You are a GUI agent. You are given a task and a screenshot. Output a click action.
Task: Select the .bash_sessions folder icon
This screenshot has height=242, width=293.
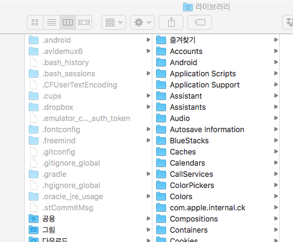click(34, 73)
